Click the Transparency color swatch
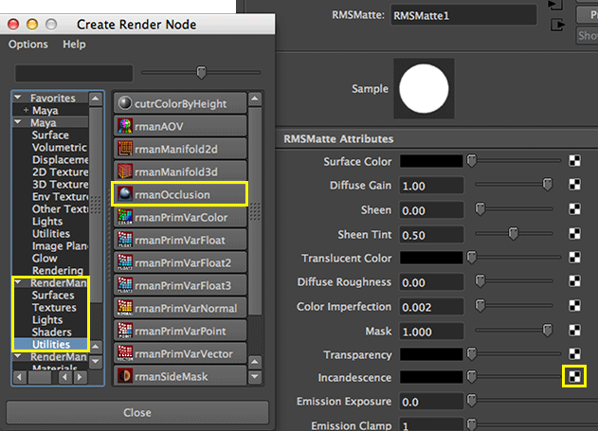 click(431, 354)
